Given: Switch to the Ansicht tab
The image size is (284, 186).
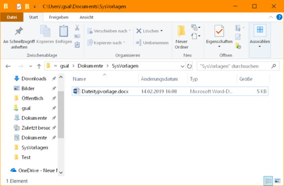Looking at the screenshot, I should point(86,17).
